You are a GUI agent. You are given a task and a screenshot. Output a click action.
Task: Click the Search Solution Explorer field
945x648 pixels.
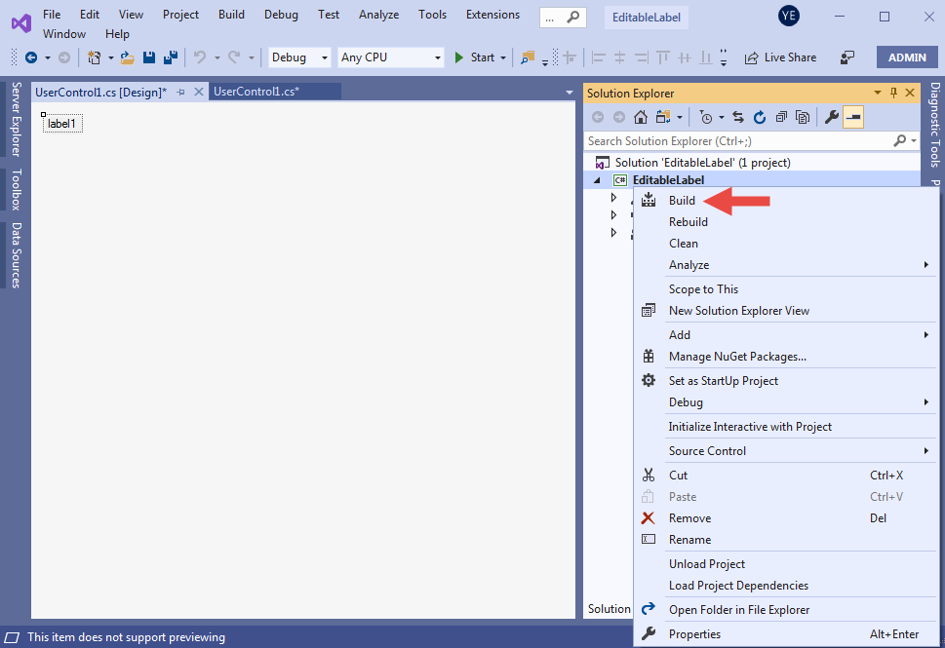coord(738,141)
